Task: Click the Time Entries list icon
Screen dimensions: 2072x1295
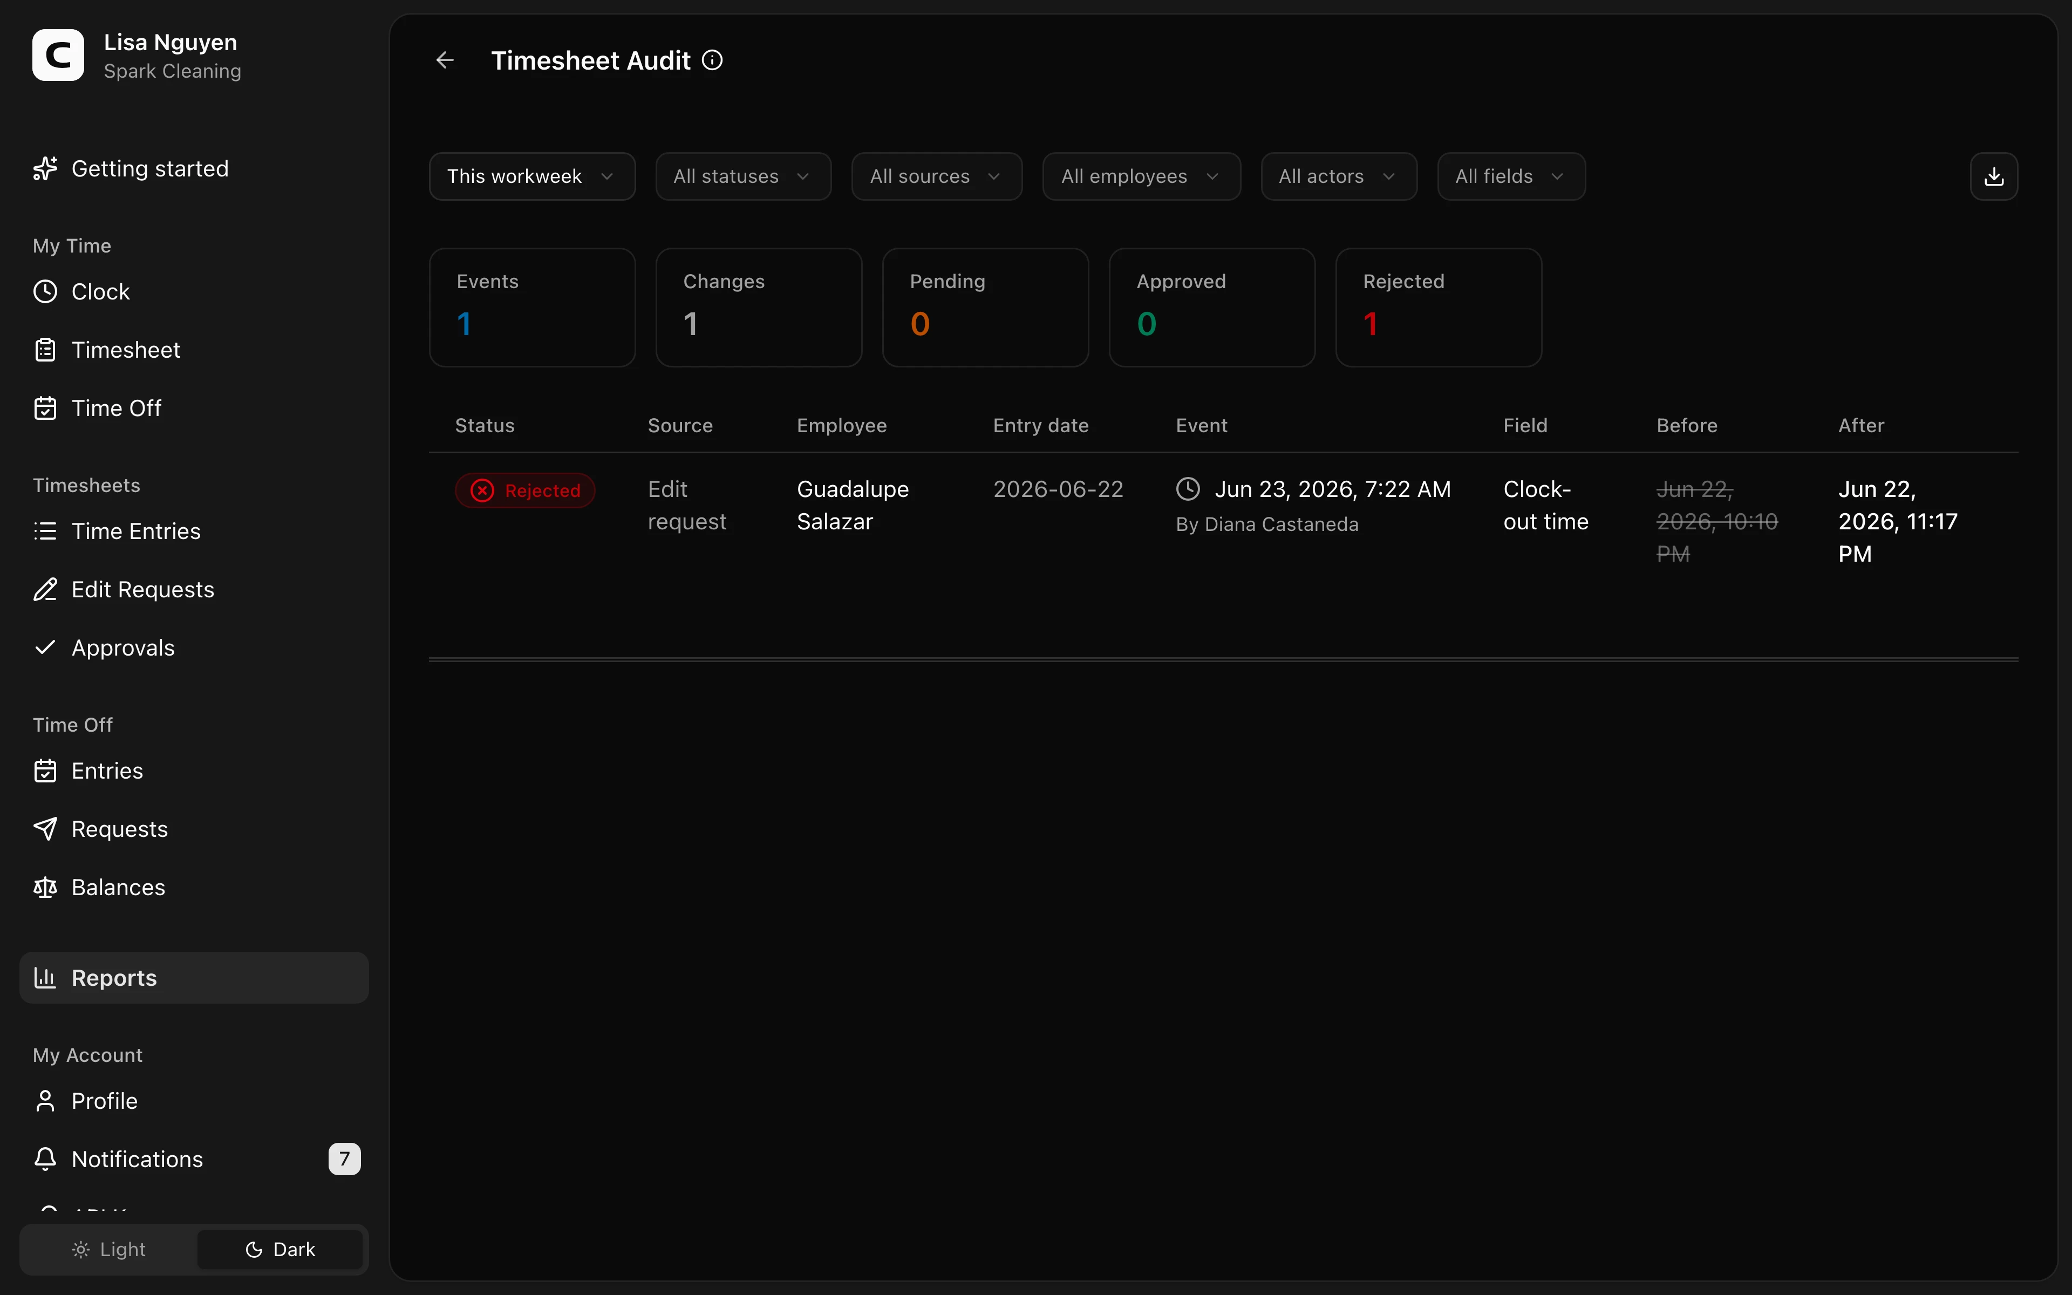Action: [x=45, y=532]
